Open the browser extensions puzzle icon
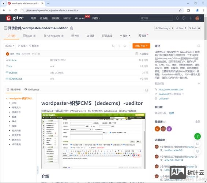Viewport: 207px width, 183px height. tap(188, 11)
